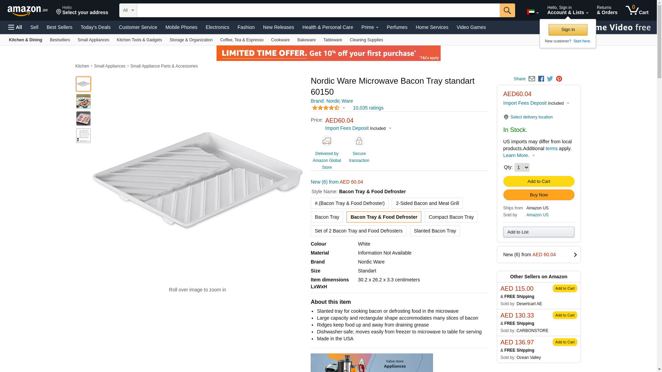Click the magnifier search button

pos(507,10)
